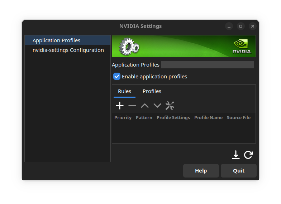The width and height of the screenshot is (281, 204).
Task: Sort rules by the Priority column header
Action: click(x=123, y=117)
